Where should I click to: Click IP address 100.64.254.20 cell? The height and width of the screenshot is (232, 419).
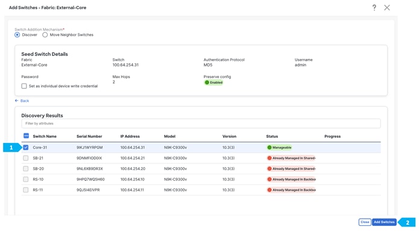pos(133,169)
